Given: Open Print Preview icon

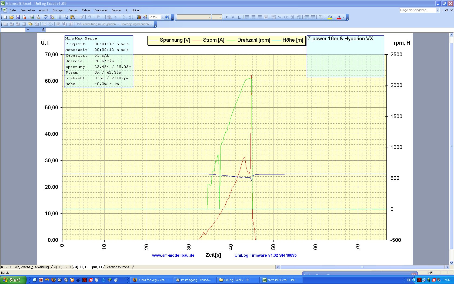Looking at the screenshot, I should 38,17.
